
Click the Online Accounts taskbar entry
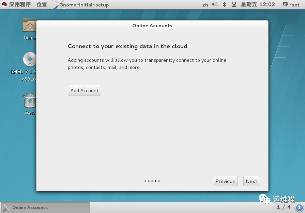[45, 207]
